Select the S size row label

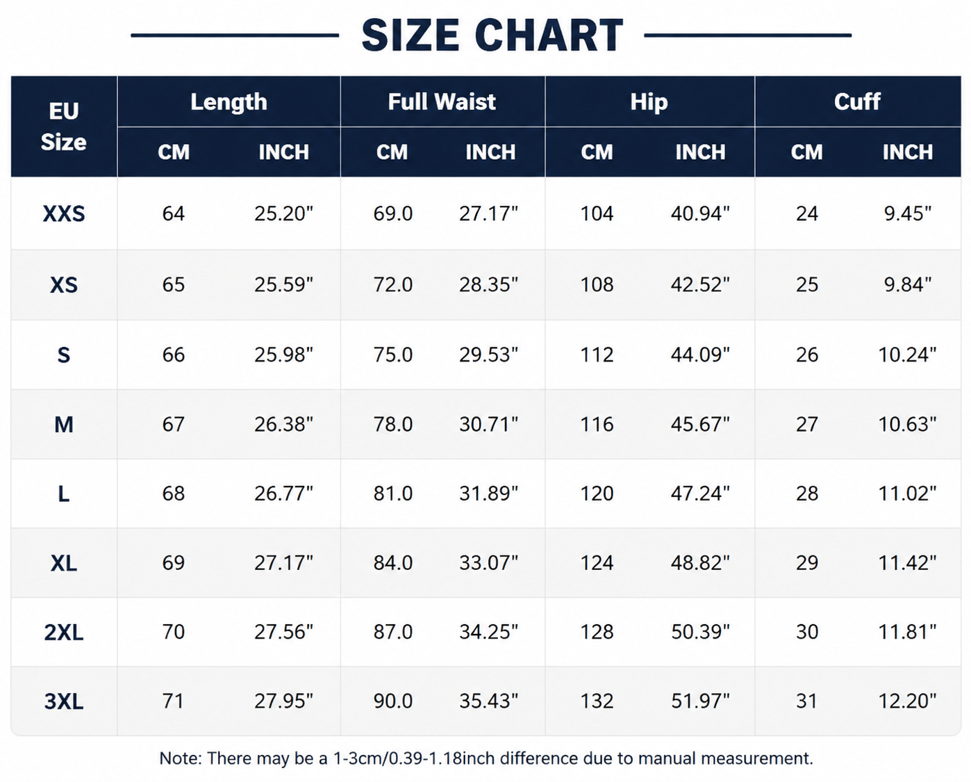coord(64,355)
